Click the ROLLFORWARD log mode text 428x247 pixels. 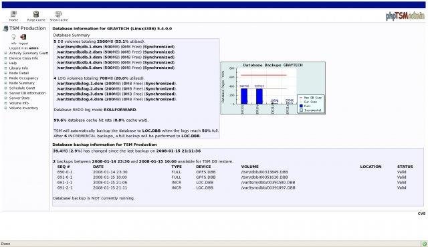[x=120, y=110]
